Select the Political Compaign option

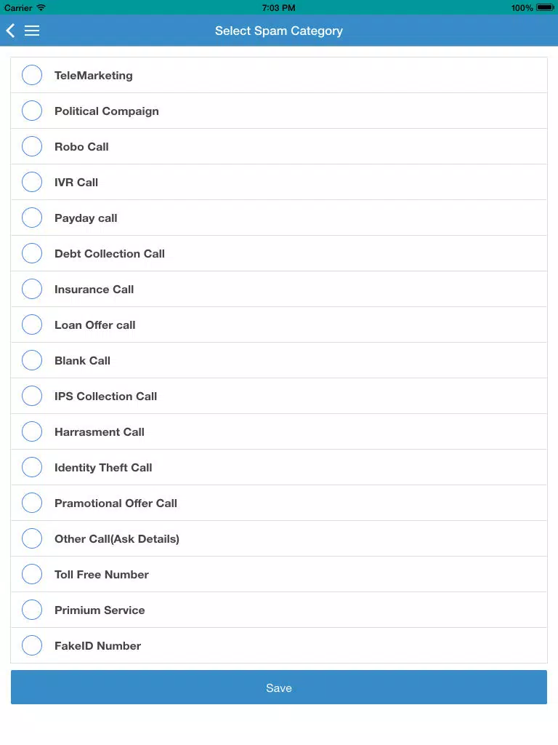tap(279, 111)
